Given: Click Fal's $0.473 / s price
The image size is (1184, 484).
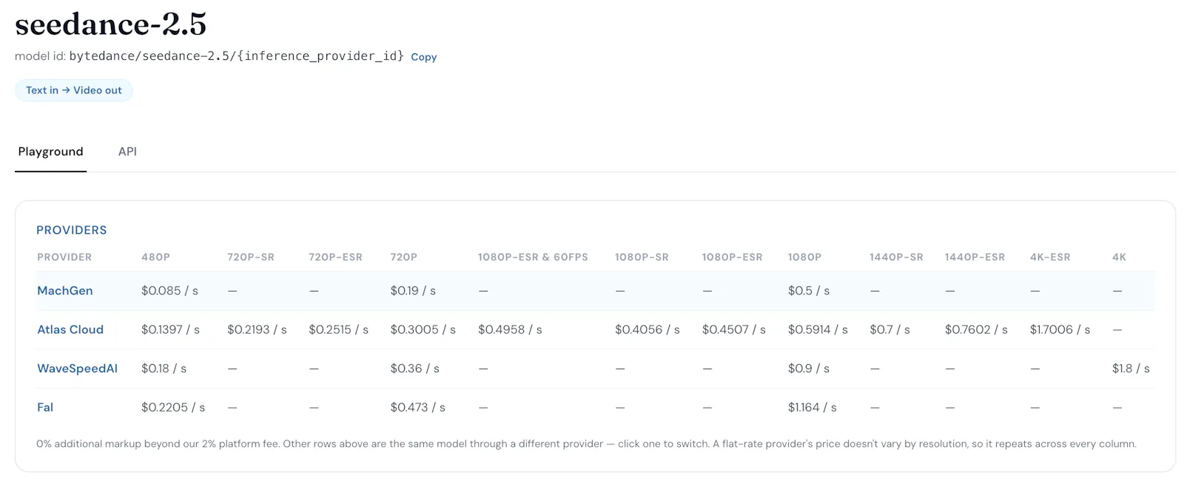Looking at the screenshot, I should [x=418, y=408].
